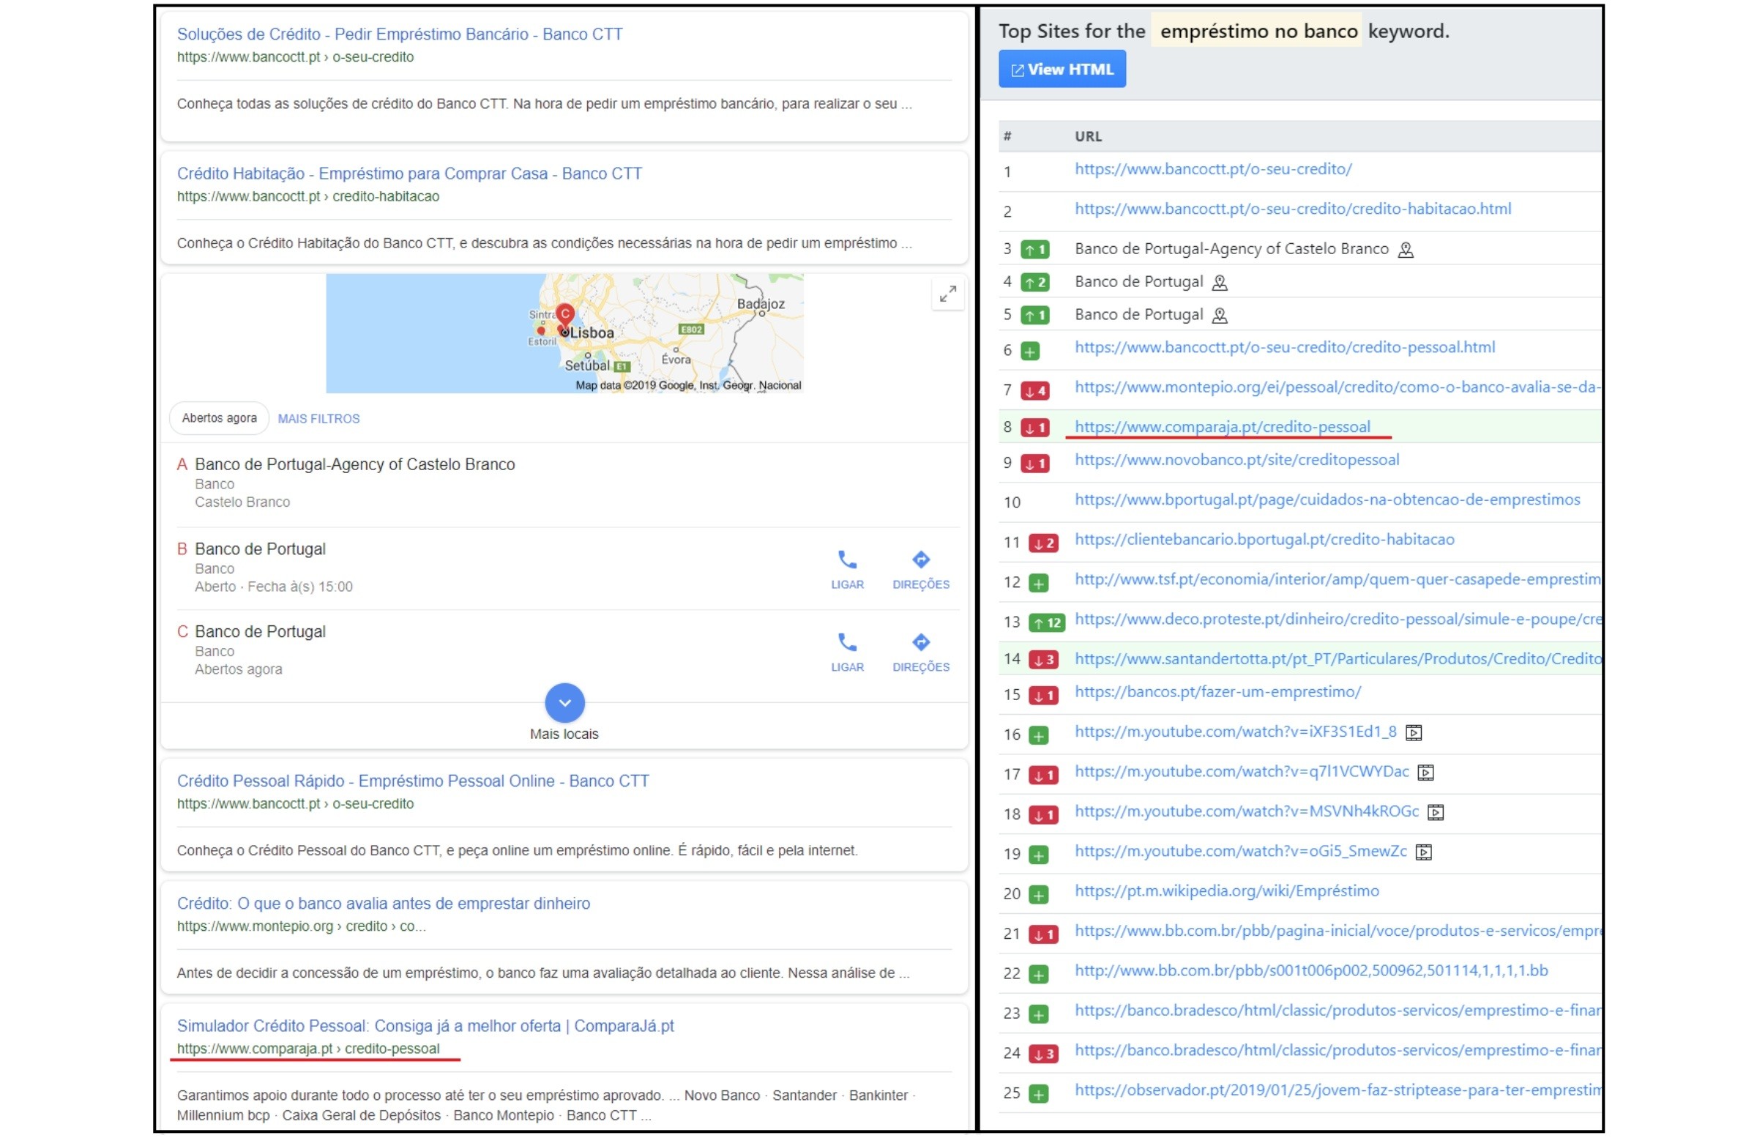Click the 'Aberto · Fecha à(s) 15:00' hours text
Viewport: 1757px width, 1138px height.
point(274,587)
